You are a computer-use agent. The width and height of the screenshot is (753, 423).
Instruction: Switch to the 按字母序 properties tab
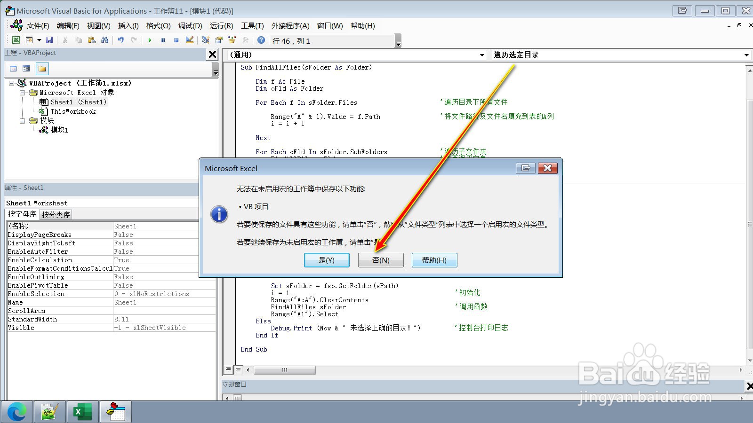(22, 214)
